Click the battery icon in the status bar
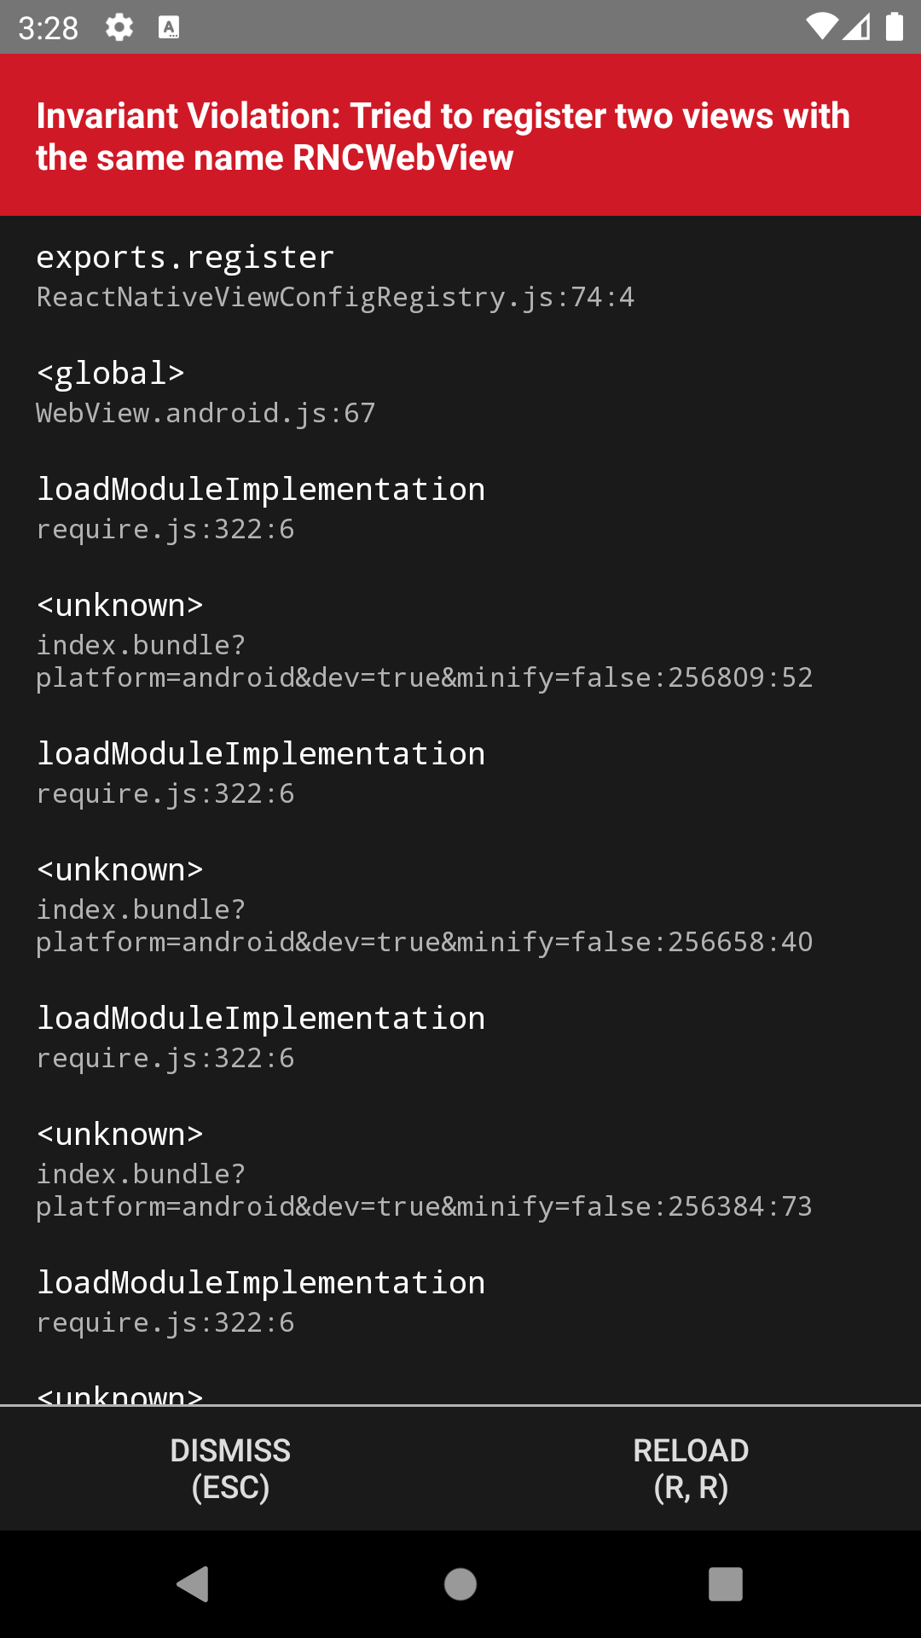921x1638 pixels. tap(893, 26)
